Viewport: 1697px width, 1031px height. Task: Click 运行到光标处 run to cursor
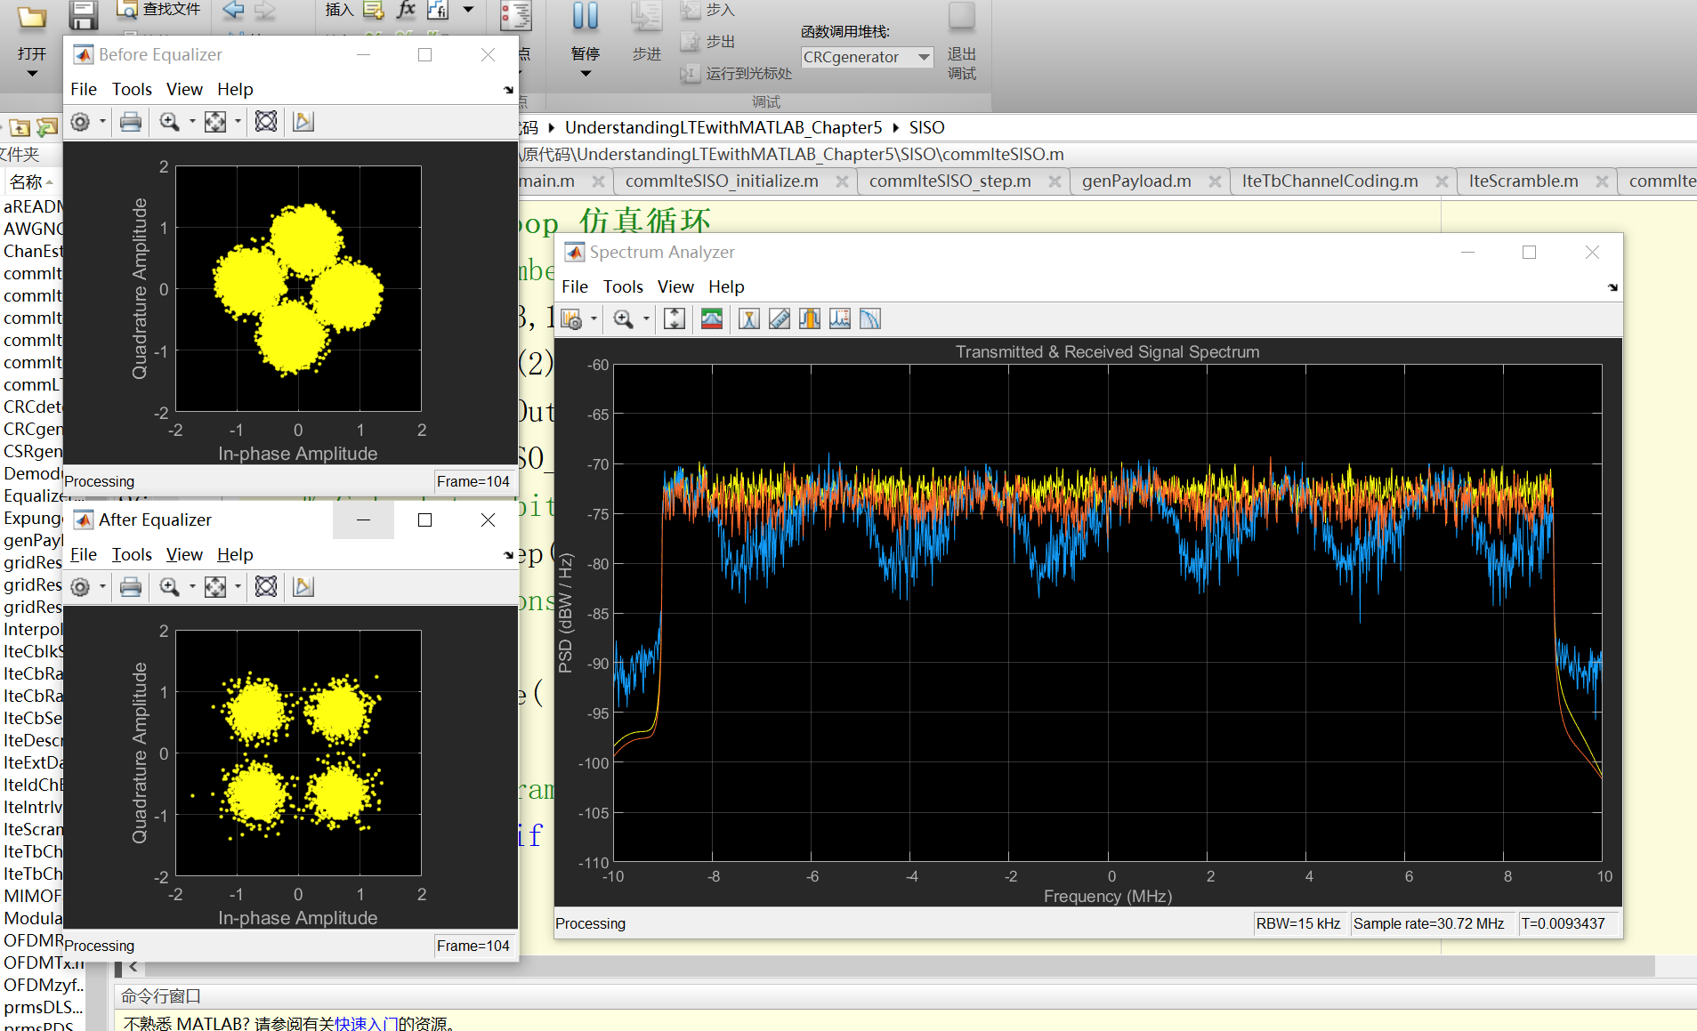tap(737, 74)
